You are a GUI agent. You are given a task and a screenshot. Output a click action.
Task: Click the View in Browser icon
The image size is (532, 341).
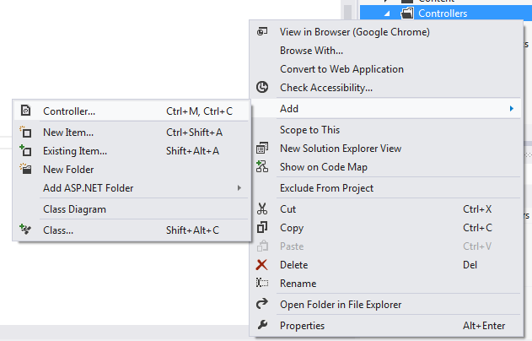tap(262, 32)
